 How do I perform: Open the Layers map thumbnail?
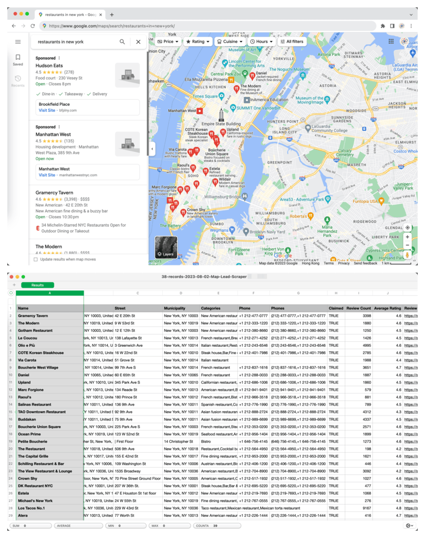pyautogui.click(x=166, y=247)
